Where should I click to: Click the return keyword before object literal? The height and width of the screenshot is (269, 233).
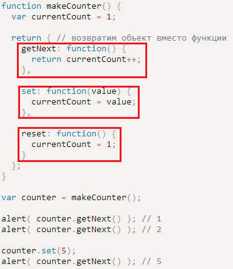point(26,38)
